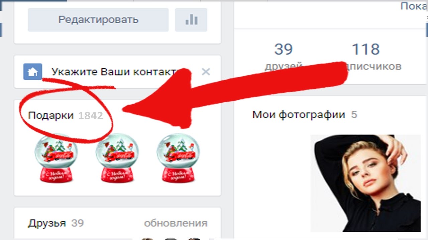Open the profile photo thumbnail
Image resolution: width=428 pixels, height=240 pixels.
tap(366, 183)
